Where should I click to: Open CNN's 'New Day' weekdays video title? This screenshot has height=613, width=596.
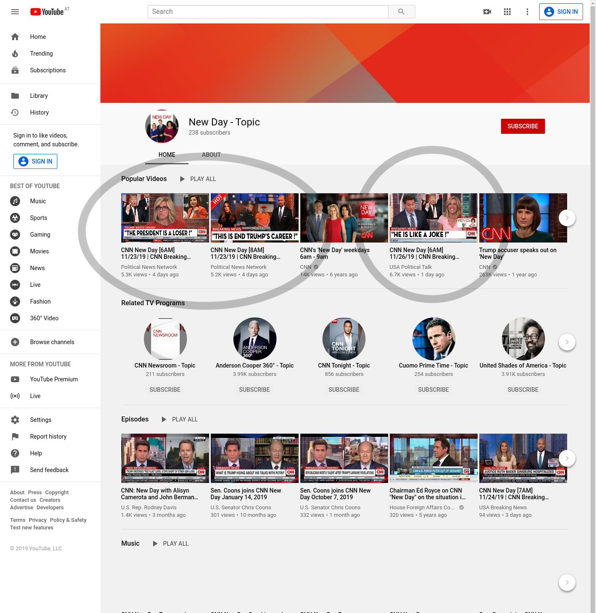coord(335,253)
